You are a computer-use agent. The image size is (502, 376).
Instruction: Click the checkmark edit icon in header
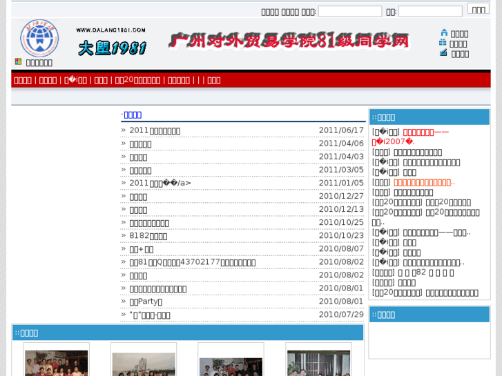click(x=443, y=52)
